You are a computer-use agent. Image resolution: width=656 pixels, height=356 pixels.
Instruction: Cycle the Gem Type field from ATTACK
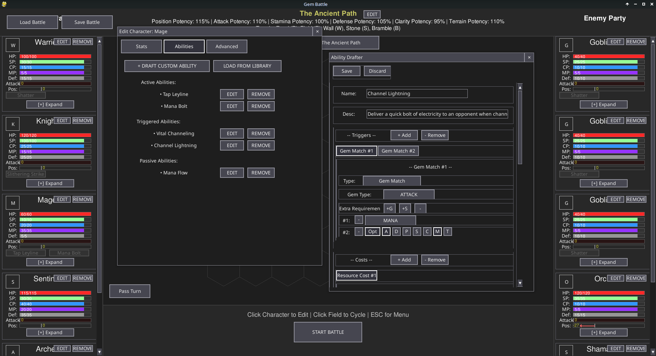pos(409,194)
